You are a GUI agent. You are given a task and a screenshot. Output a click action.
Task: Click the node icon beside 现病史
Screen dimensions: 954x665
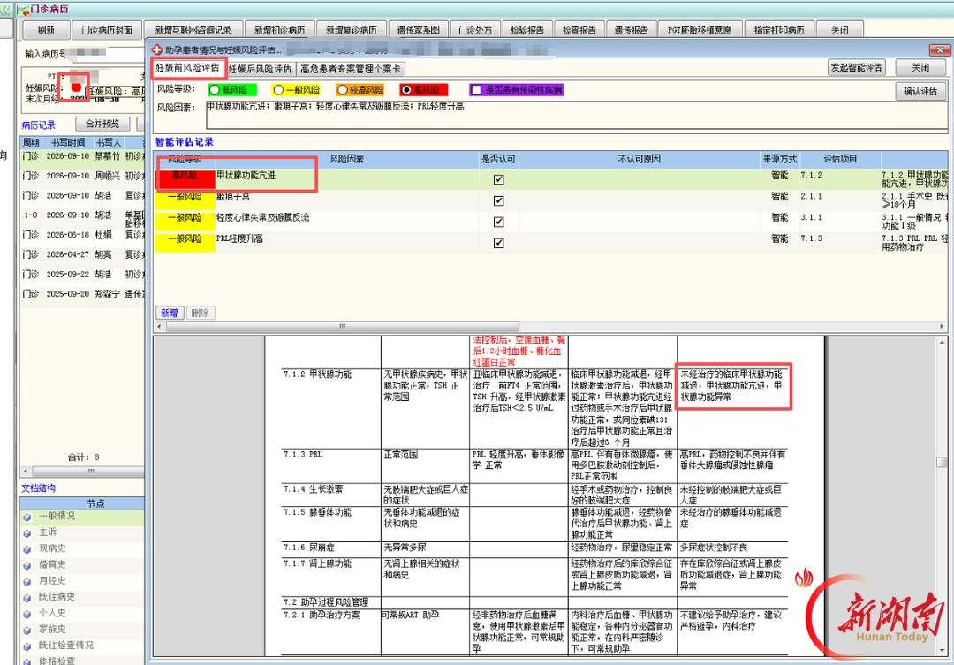27,549
